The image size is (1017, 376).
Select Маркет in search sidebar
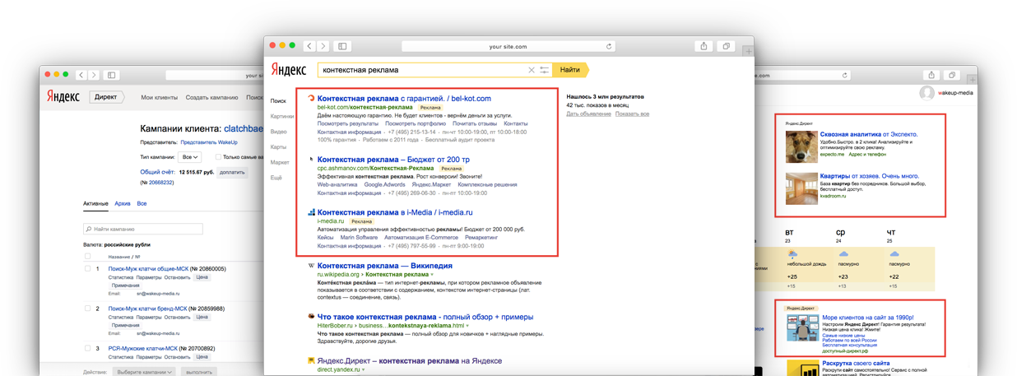pos(280,162)
